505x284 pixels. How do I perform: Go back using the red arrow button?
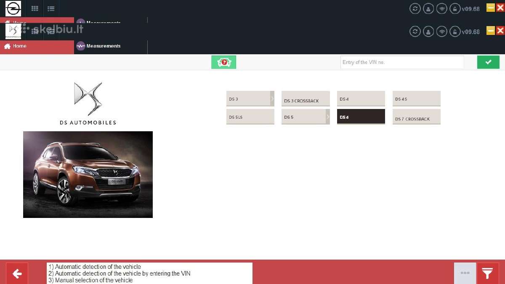(x=17, y=274)
